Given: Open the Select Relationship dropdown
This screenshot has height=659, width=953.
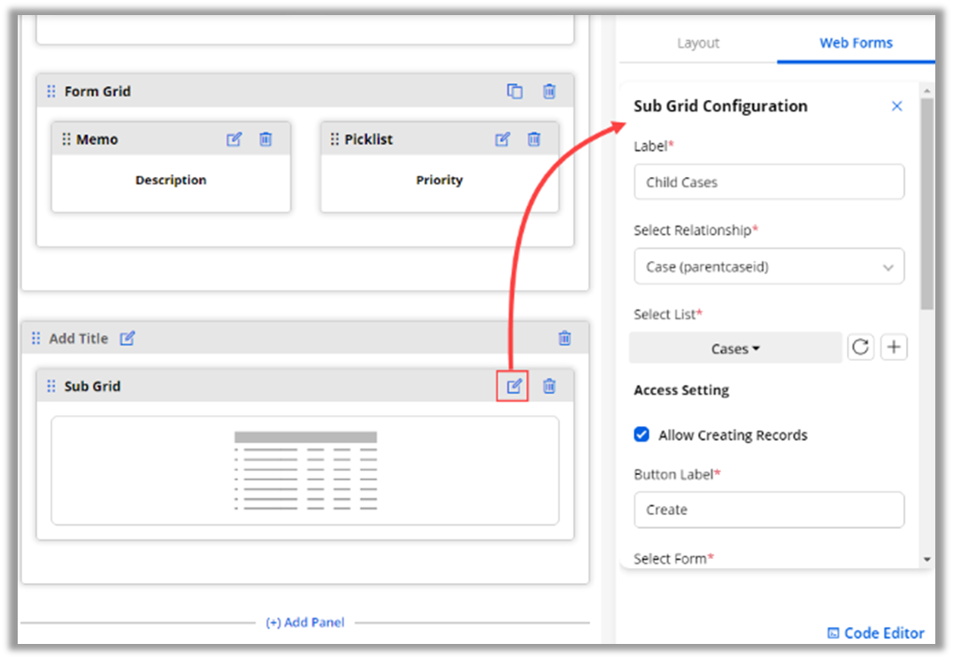Looking at the screenshot, I should [769, 266].
